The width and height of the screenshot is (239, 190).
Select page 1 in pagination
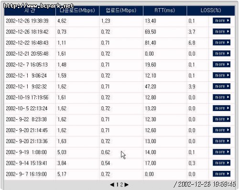[118, 185]
